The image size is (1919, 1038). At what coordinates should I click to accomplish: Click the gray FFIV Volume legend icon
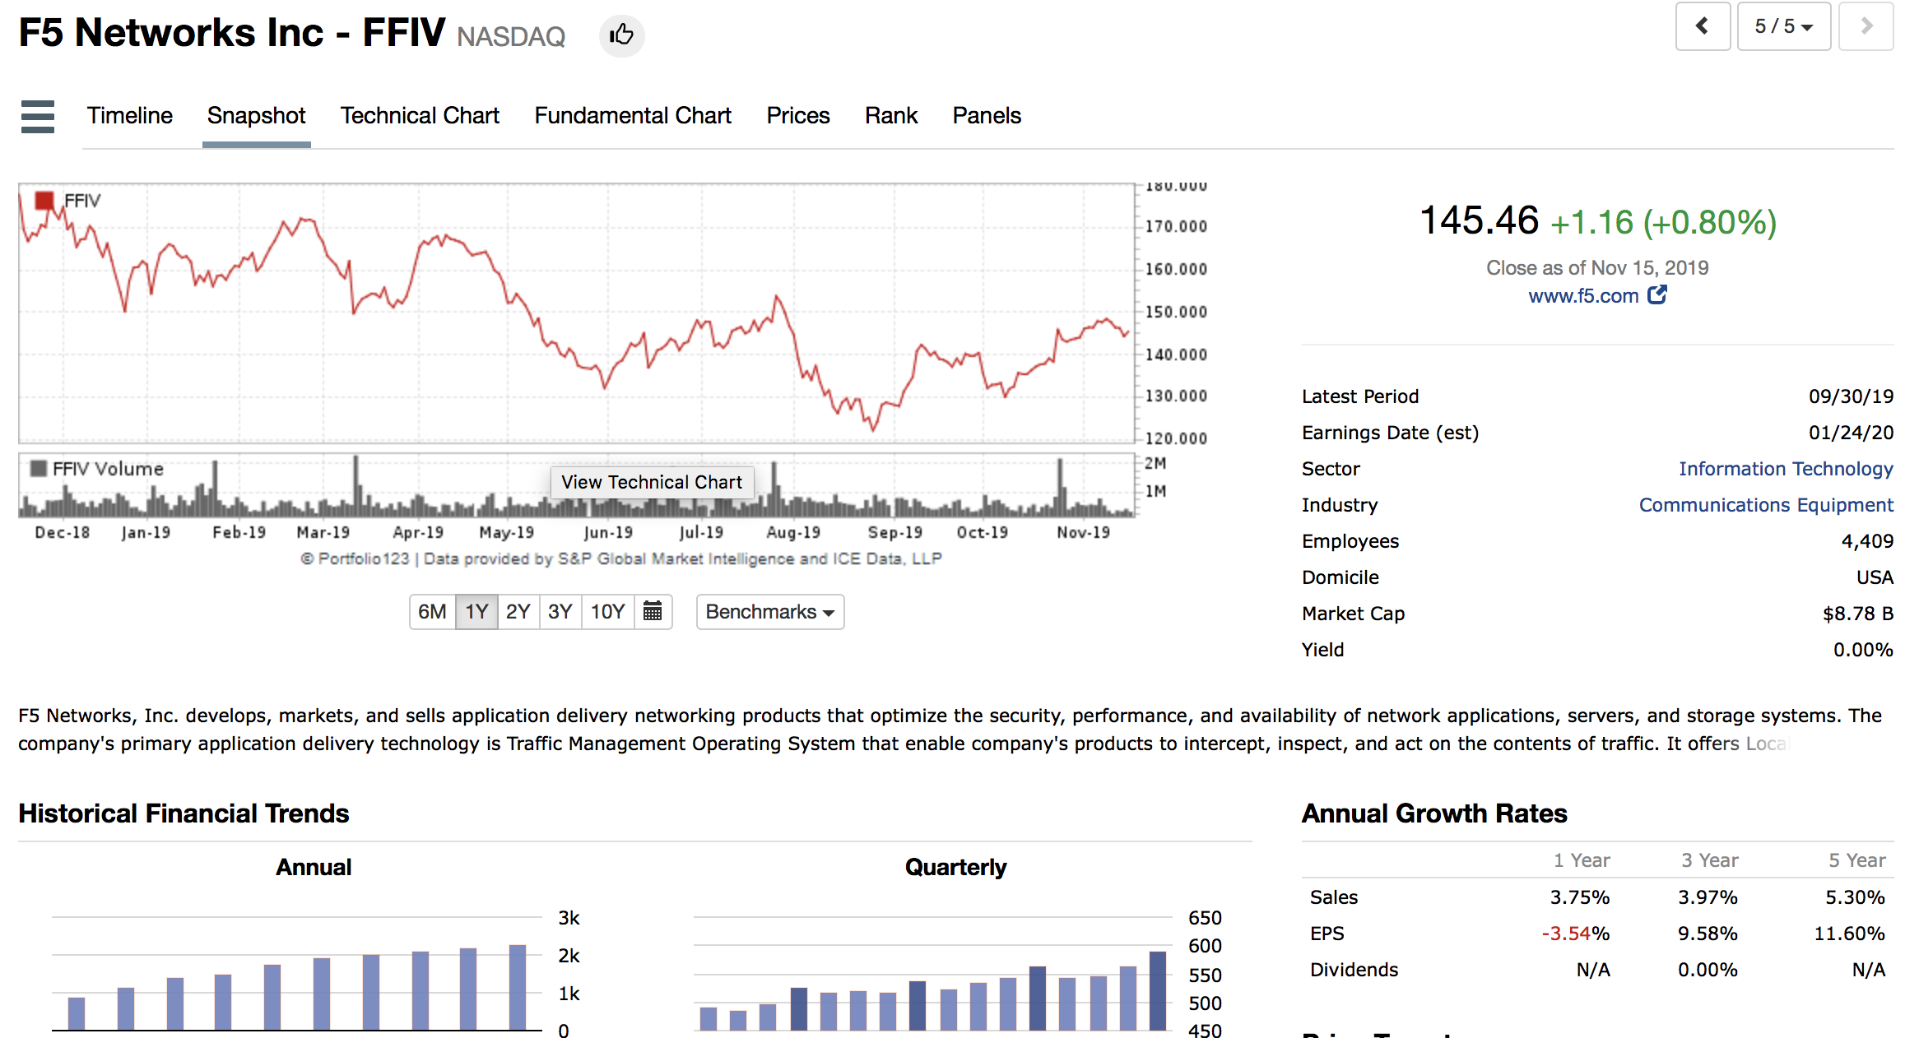pos(38,469)
